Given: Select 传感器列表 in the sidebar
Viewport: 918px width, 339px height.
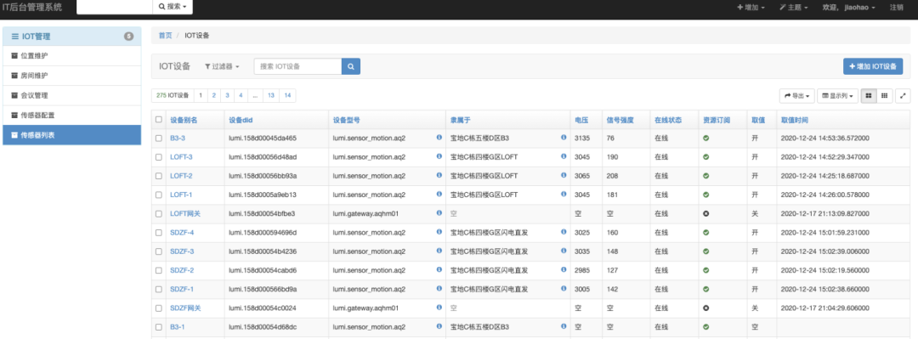Looking at the screenshot, I should point(71,135).
